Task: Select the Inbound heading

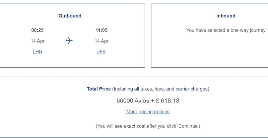Action: tap(226, 16)
